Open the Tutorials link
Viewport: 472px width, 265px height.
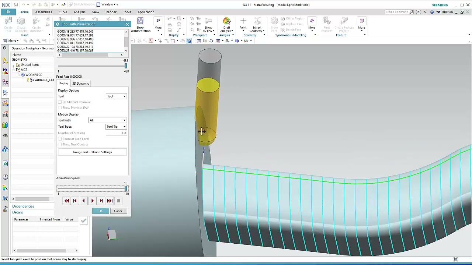[445, 12]
